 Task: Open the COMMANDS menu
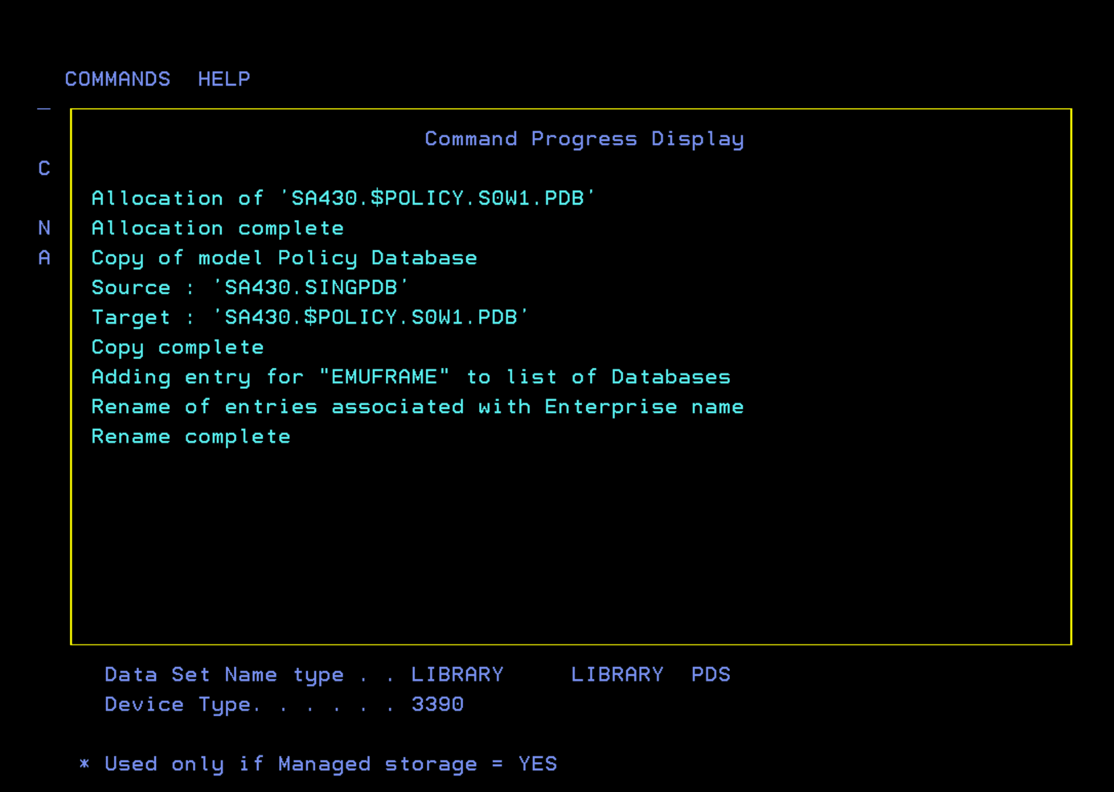point(117,78)
